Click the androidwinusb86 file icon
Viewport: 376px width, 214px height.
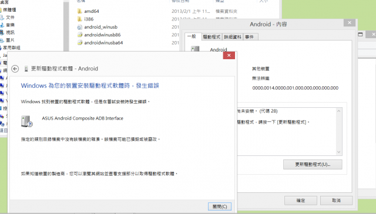click(x=80, y=35)
